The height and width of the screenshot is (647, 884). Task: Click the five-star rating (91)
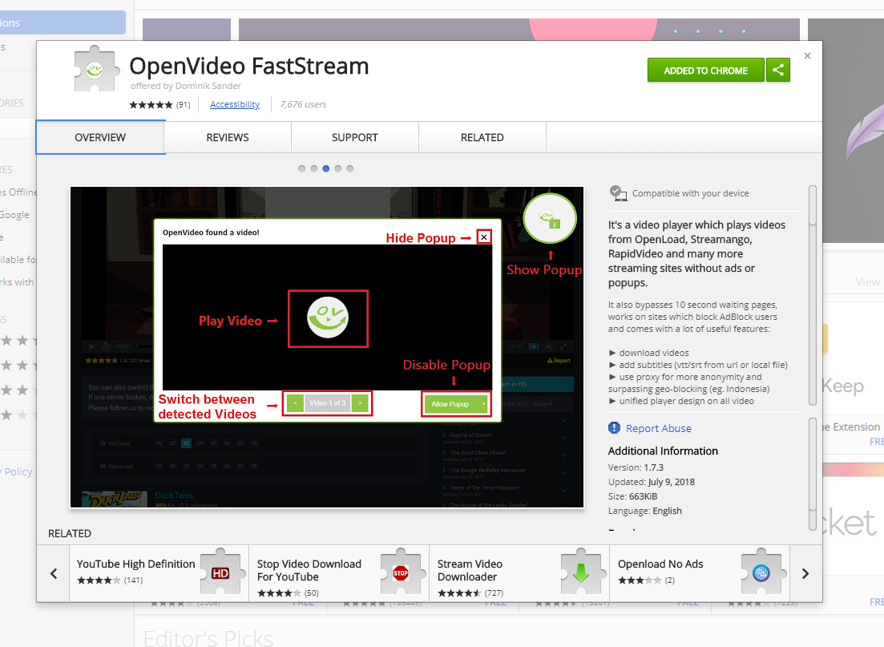tap(159, 104)
